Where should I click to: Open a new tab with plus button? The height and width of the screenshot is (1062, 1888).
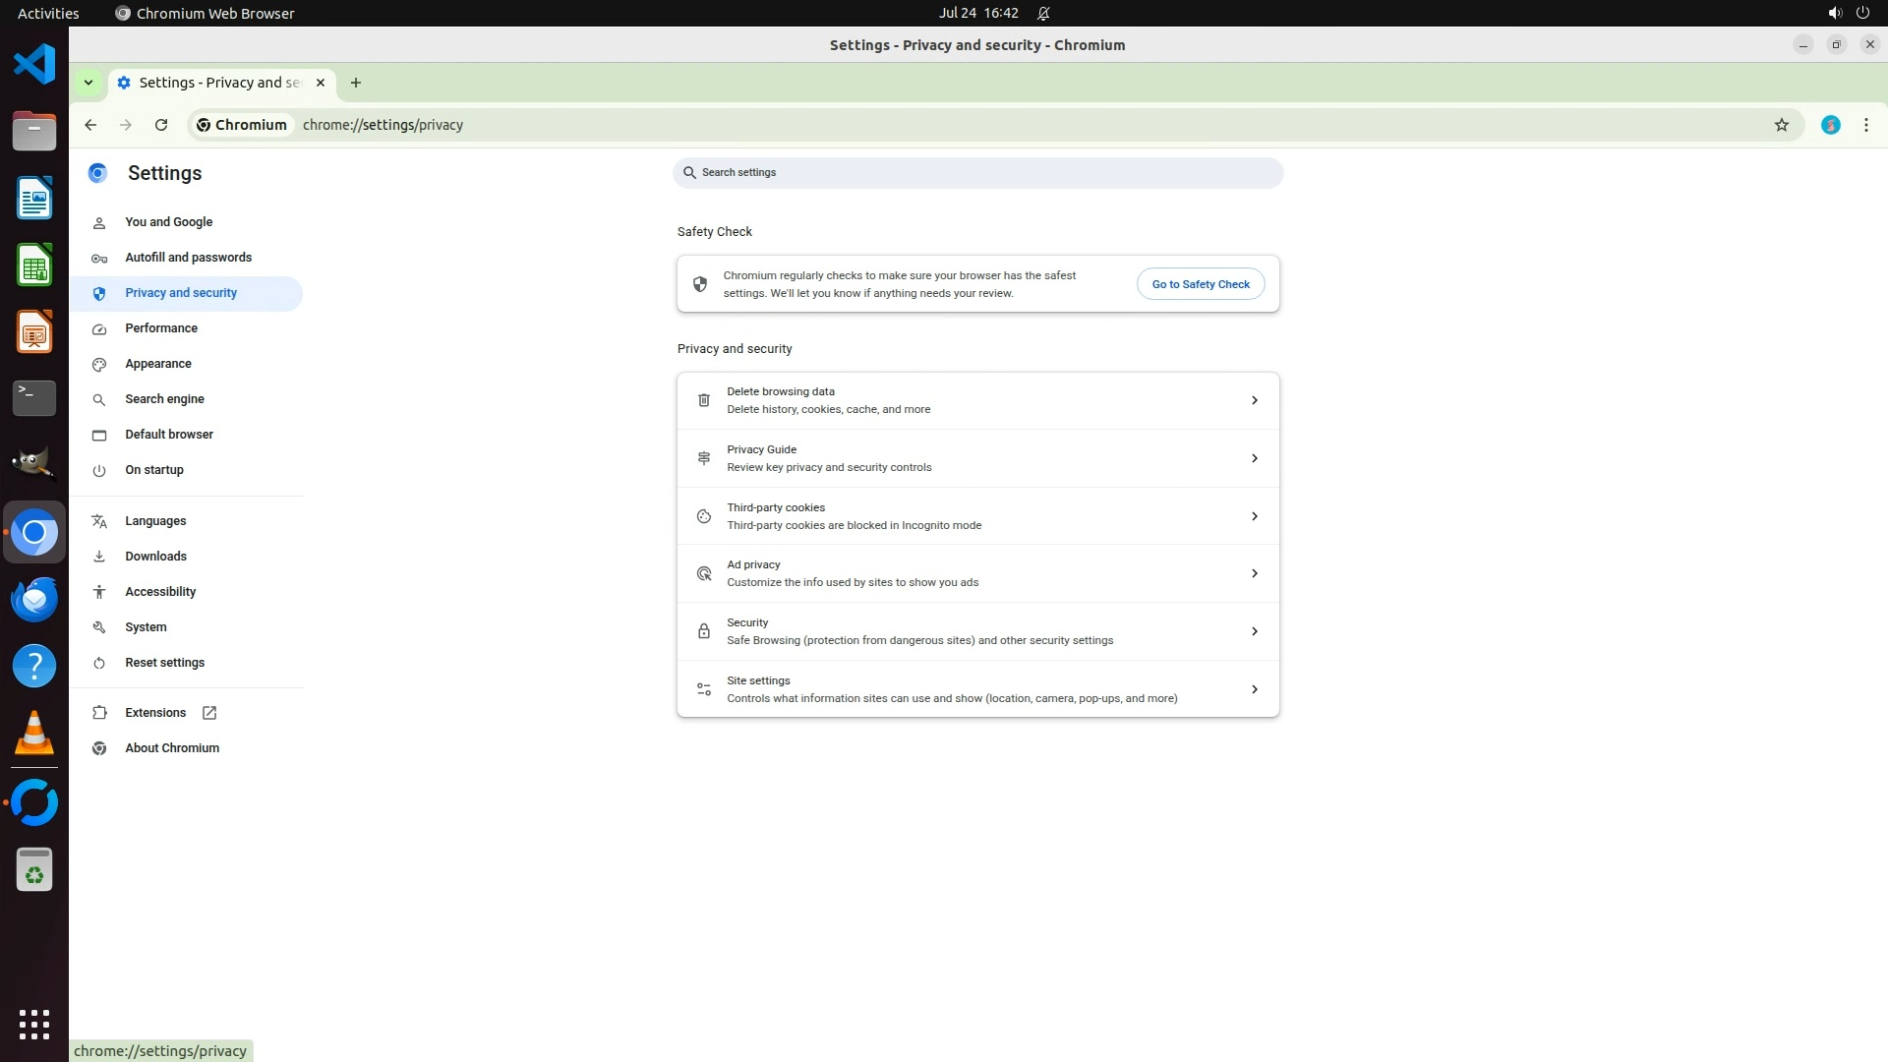(x=356, y=83)
